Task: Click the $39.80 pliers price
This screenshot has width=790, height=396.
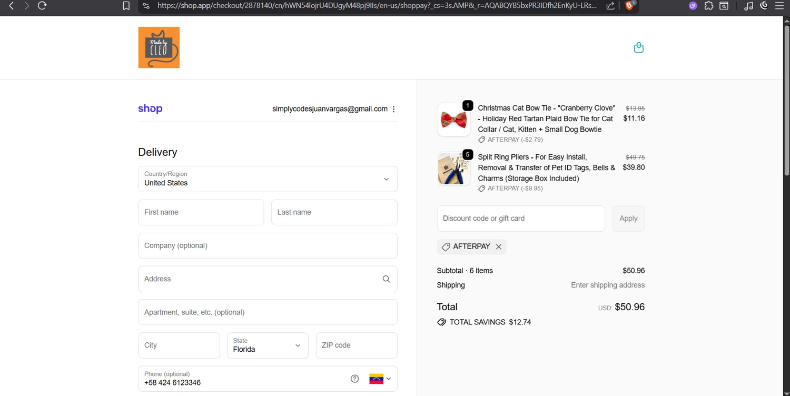Action: tap(634, 167)
